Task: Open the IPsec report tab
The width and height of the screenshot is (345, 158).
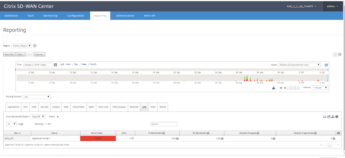Action: (x=153, y=107)
